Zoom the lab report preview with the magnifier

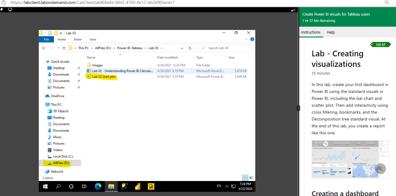tap(380, 169)
